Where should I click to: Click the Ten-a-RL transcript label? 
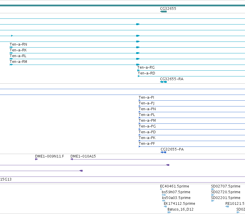coord(18,56)
